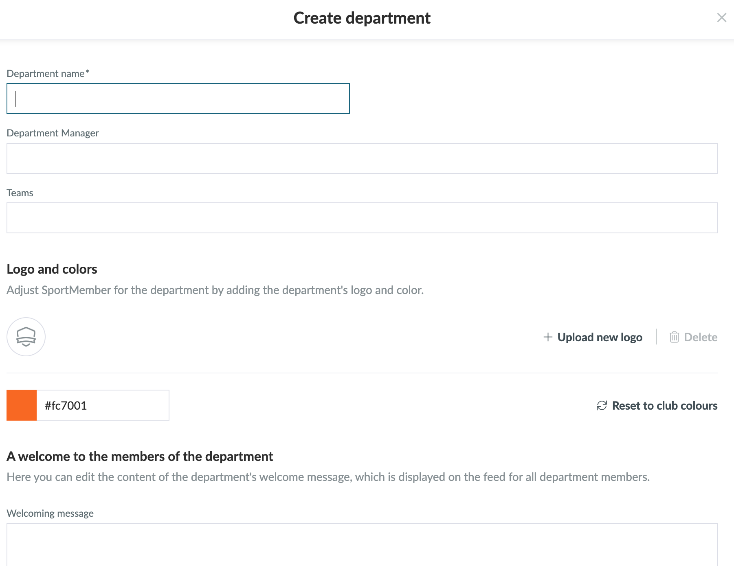Click the trash icon next to Delete
Image resolution: width=734 pixels, height=566 pixels.
(674, 337)
